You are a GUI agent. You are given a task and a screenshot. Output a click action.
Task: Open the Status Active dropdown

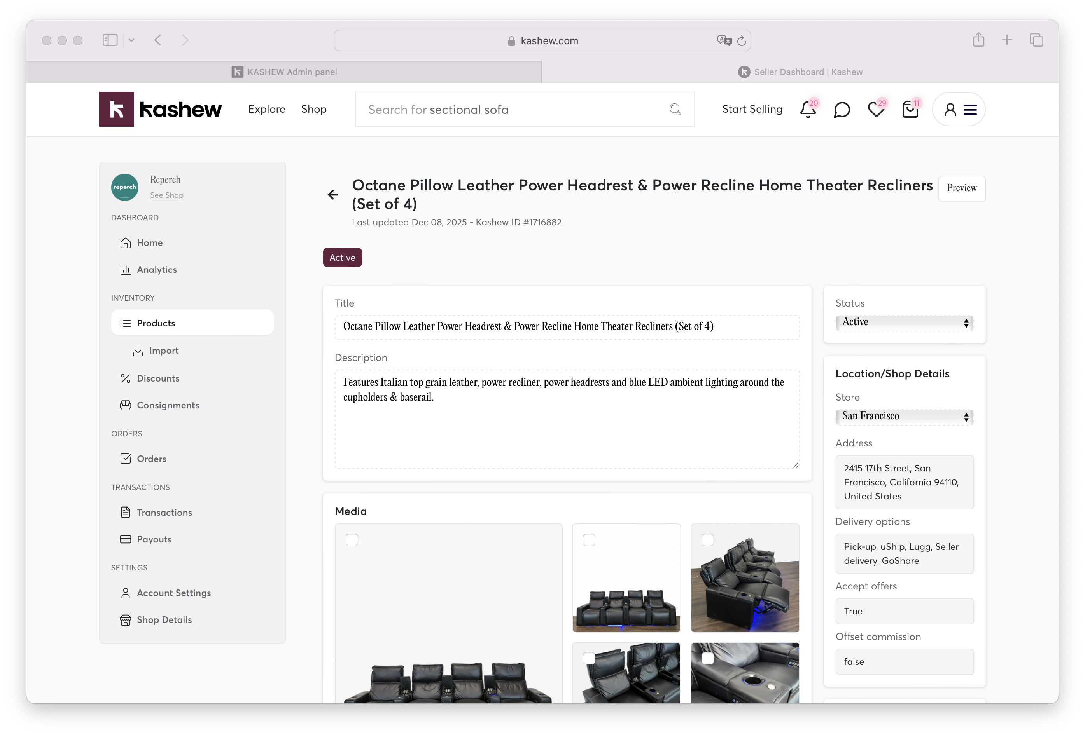(x=904, y=323)
